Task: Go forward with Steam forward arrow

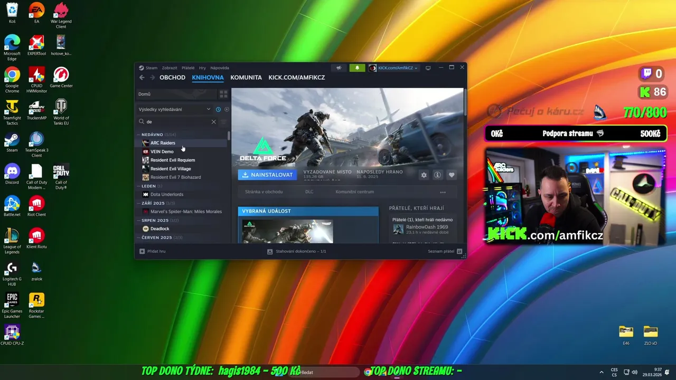Action: pyautogui.click(x=152, y=78)
